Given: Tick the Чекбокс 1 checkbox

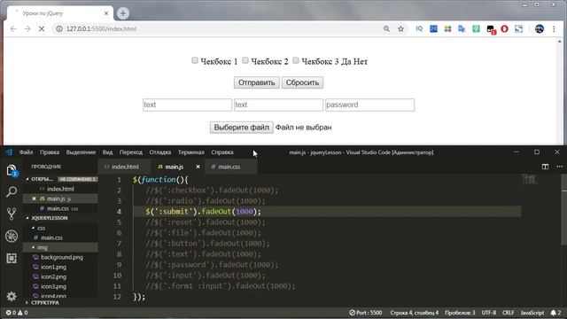Looking at the screenshot, I should [195, 60].
